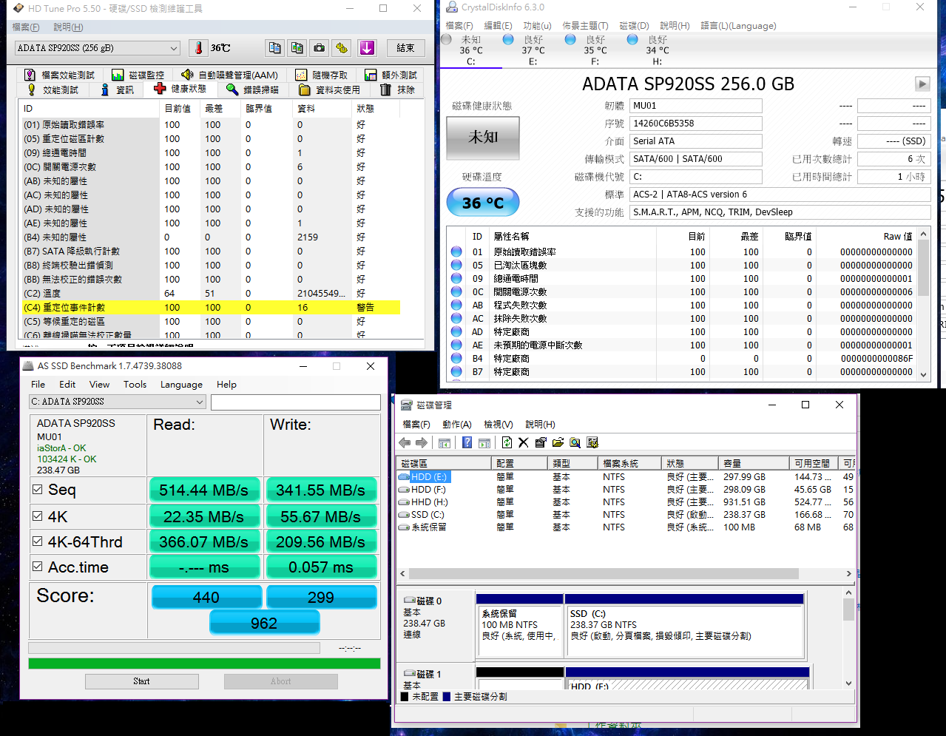
Task: Click AS SSD green progress bar
Action: (x=204, y=664)
